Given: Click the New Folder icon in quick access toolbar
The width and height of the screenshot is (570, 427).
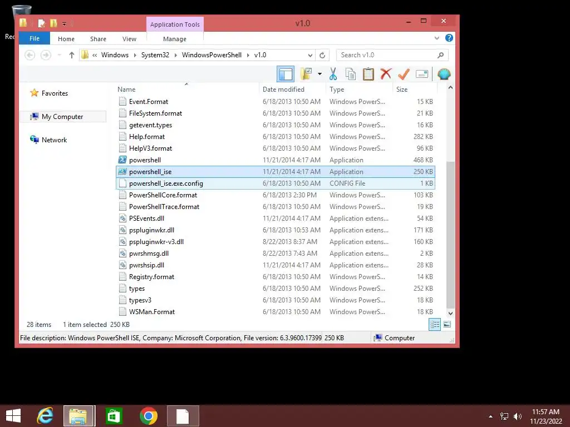Looking at the screenshot, I should 54,23.
